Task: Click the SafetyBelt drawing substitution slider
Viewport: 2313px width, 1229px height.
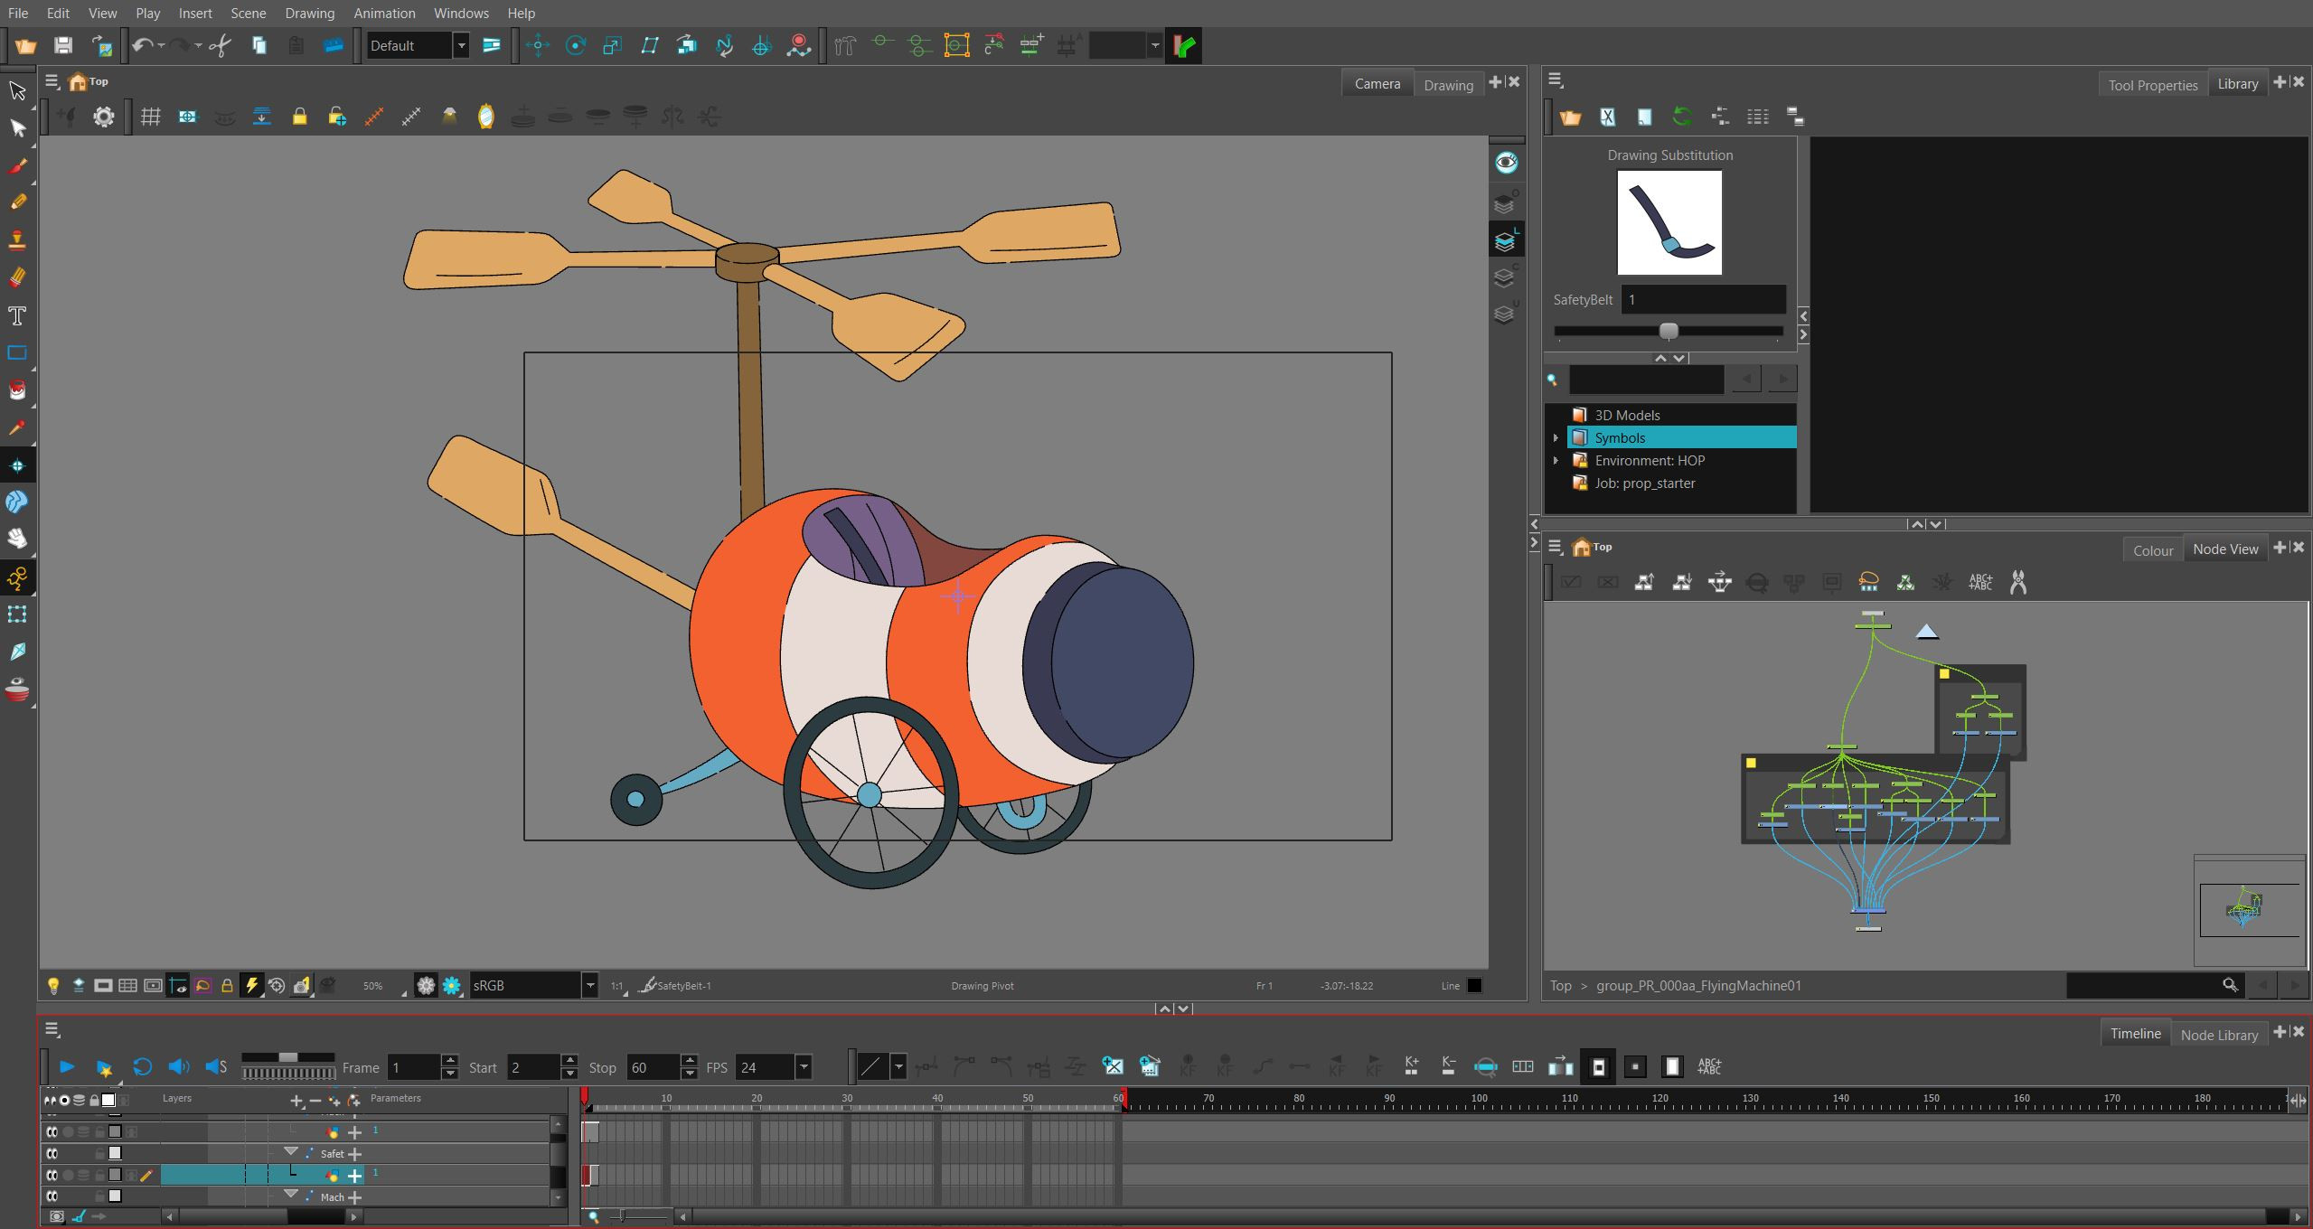Action: tap(1669, 332)
